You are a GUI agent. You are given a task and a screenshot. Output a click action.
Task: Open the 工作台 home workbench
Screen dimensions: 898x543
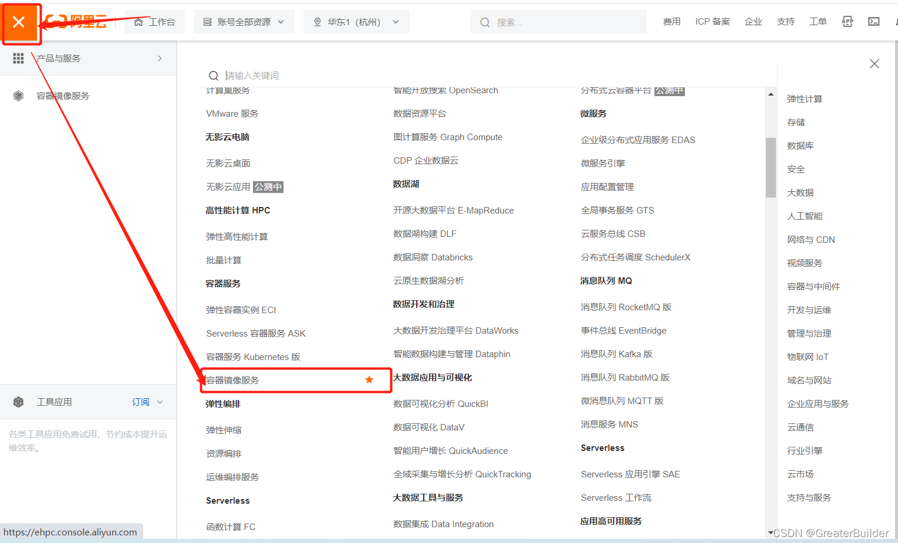coord(155,22)
